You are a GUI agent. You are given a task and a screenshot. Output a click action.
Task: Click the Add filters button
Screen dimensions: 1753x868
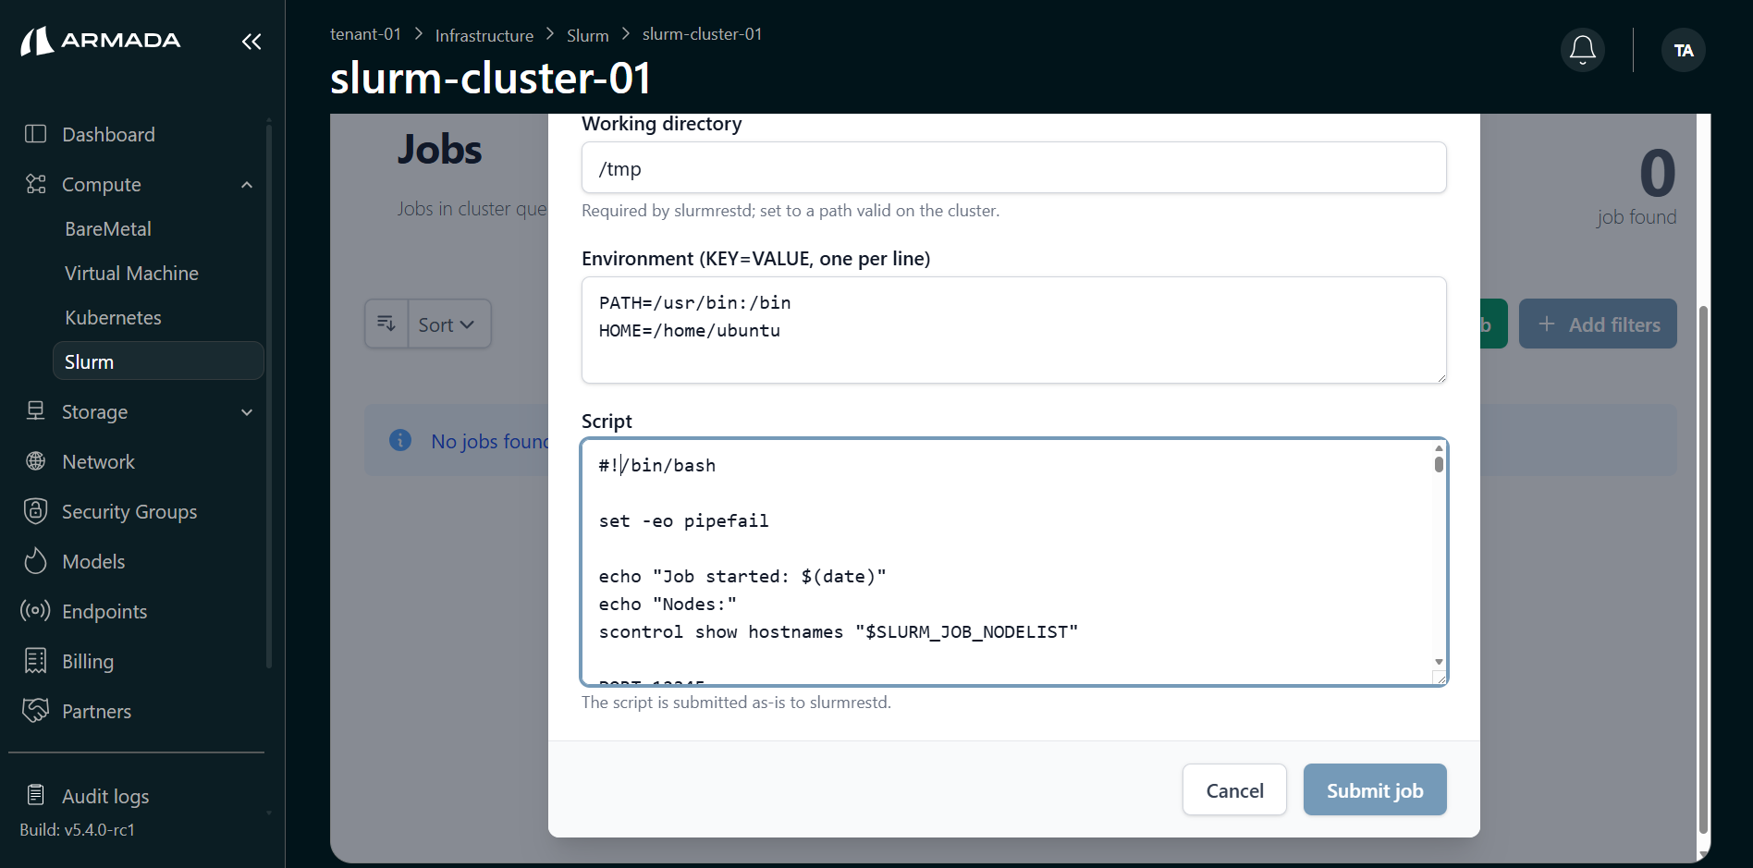(1598, 324)
